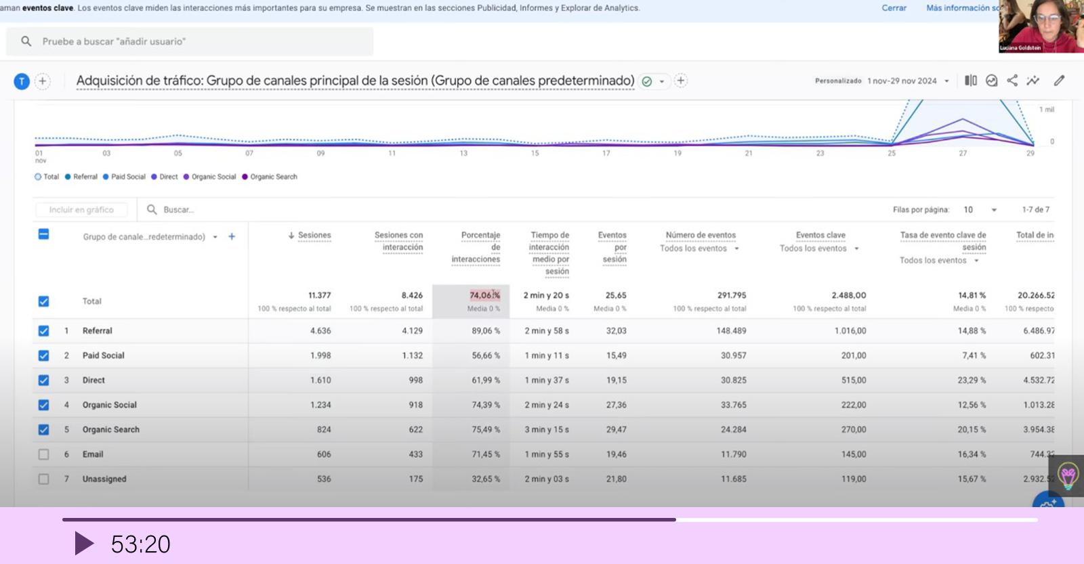Click the compare view columns icon
This screenshot has height=564, width=1084.
pos(971,81)
